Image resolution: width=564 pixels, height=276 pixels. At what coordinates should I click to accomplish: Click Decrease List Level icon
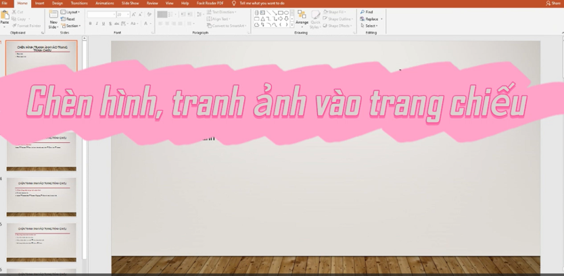pos(183,14)
